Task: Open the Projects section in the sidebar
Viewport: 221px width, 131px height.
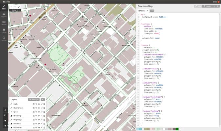Action: pos(4,15)
